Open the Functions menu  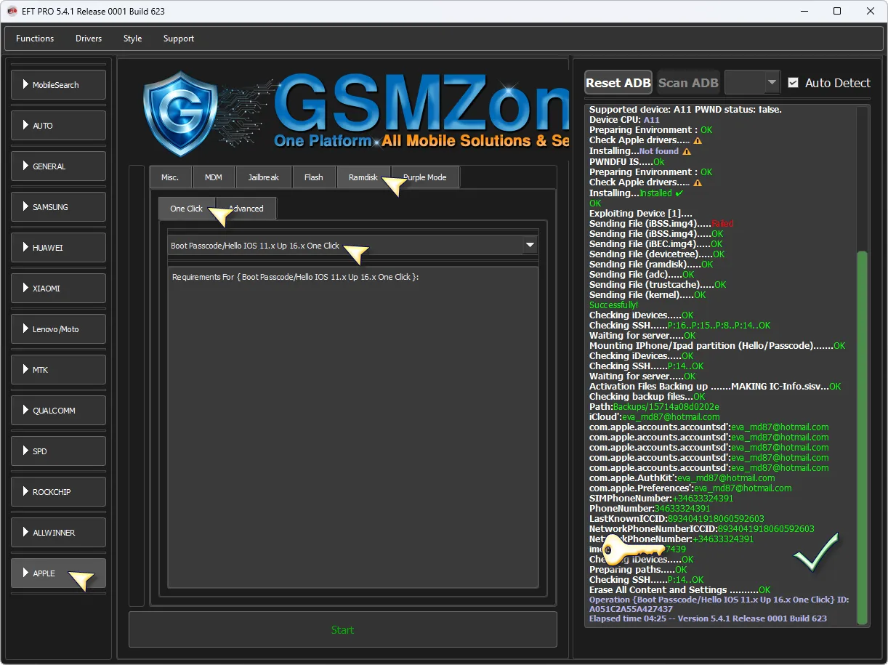tap(35, 39)
